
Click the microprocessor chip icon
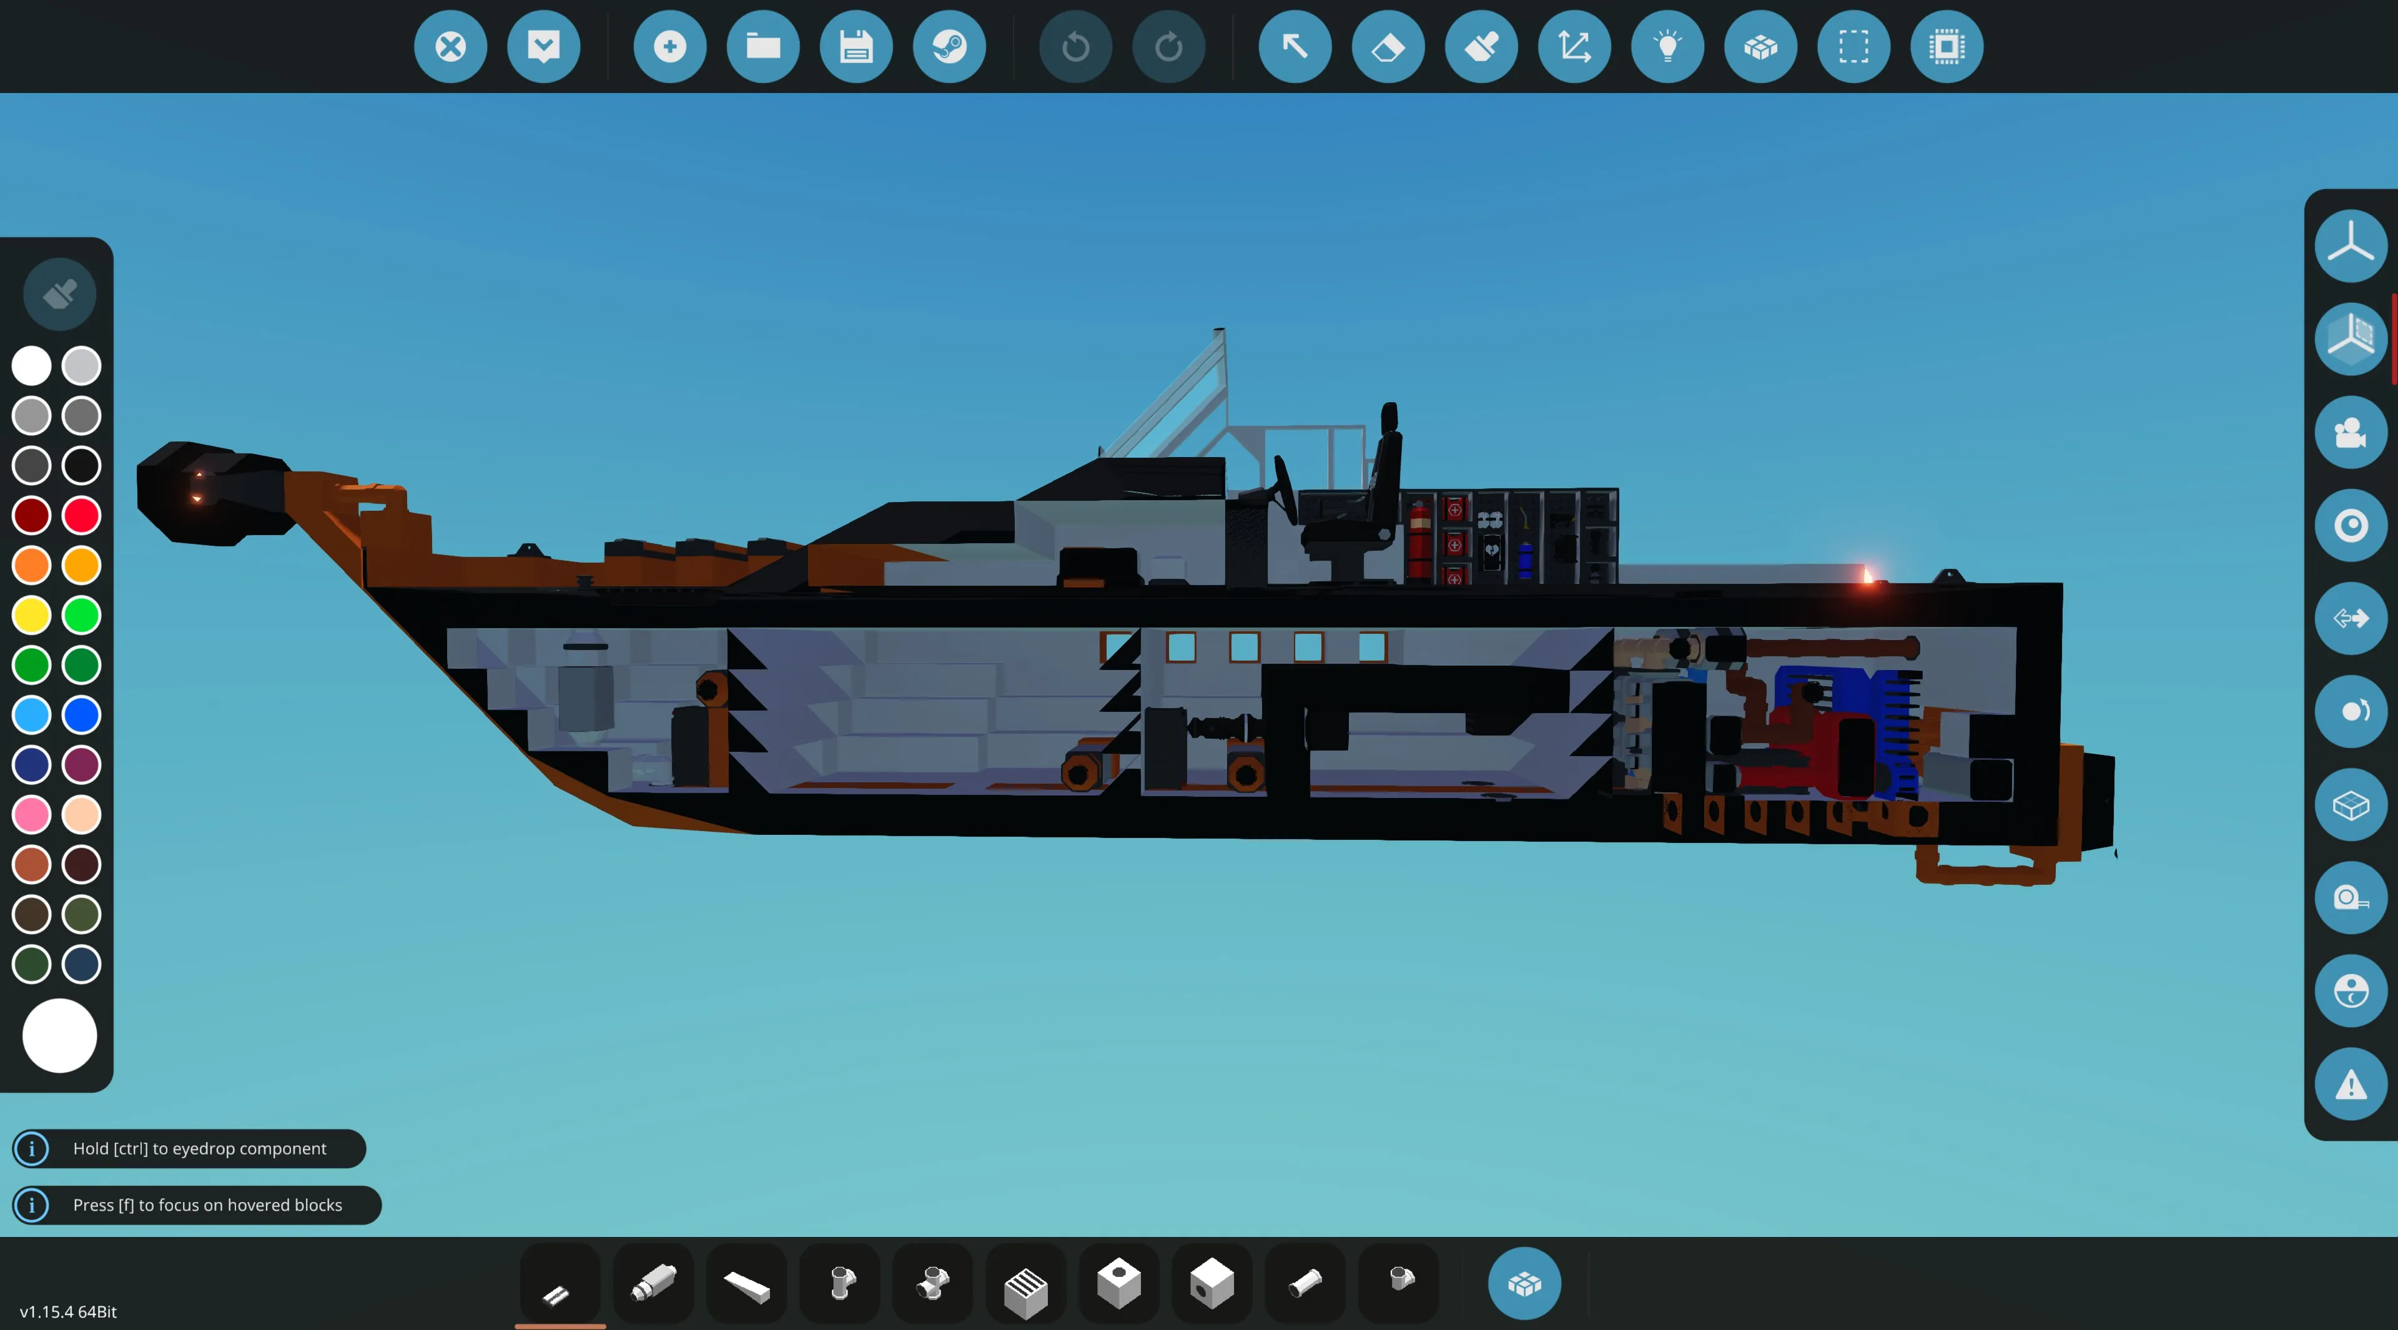click(1946, 47)
